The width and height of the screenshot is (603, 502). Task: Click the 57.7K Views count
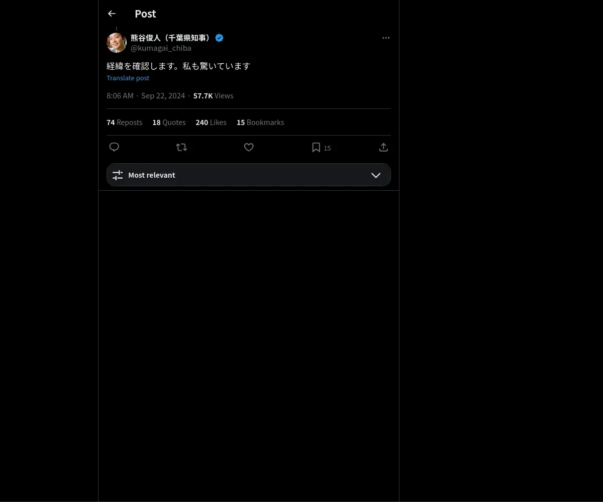click(x=213, y=96)
